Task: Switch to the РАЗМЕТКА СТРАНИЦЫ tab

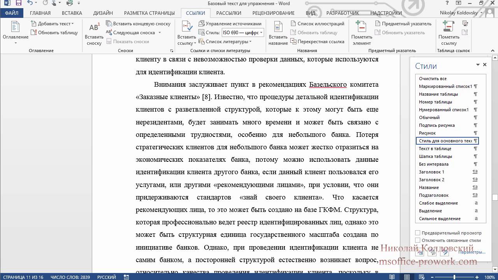Action: [x=149, y=13]
